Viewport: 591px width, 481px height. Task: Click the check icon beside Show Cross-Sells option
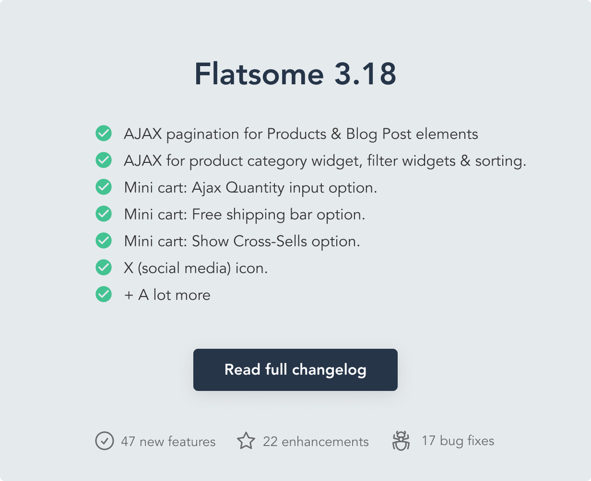coord(104,240)
